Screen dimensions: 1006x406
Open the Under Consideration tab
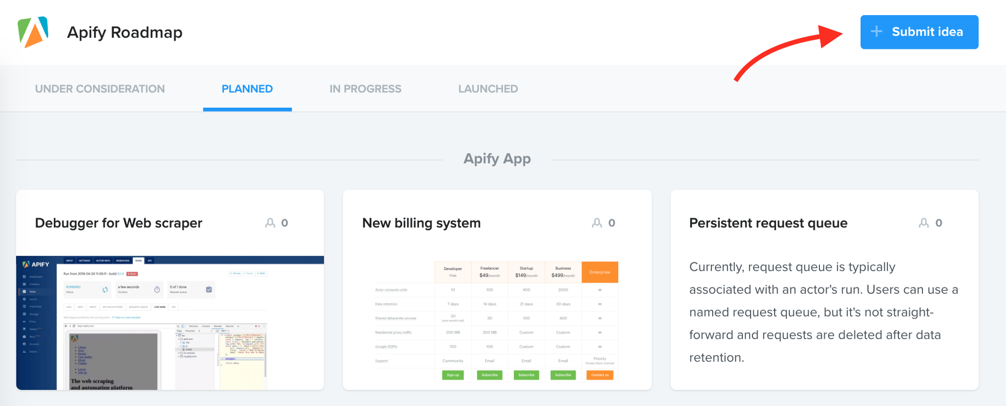click(100, 89)
